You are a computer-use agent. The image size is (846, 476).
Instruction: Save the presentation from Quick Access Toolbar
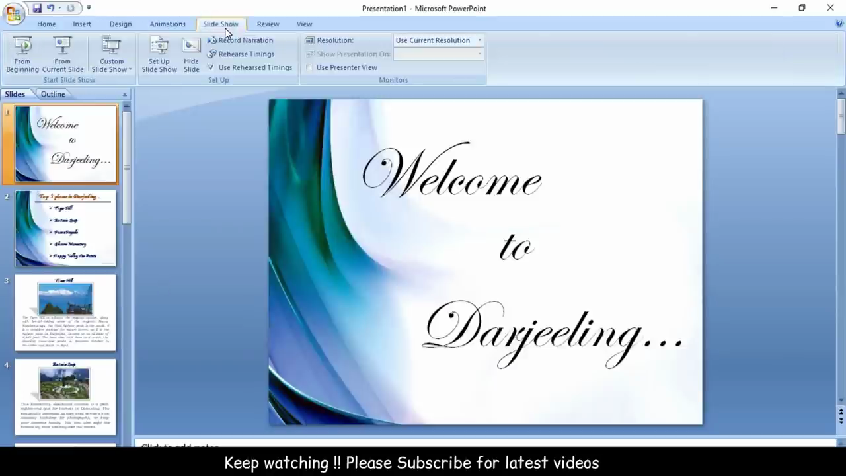tap(37, 8)
